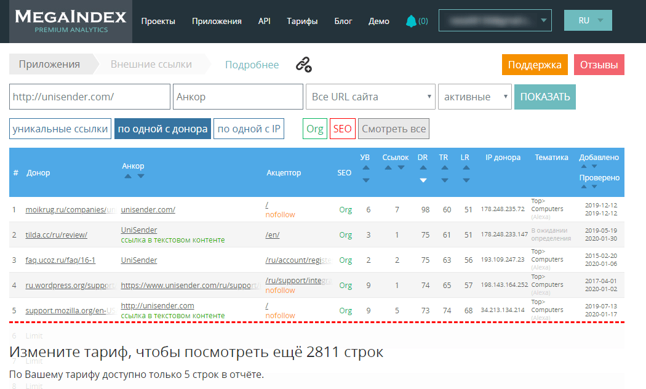
Task: Sort Добавлено ascending arrow
Action: pos(584,166)
